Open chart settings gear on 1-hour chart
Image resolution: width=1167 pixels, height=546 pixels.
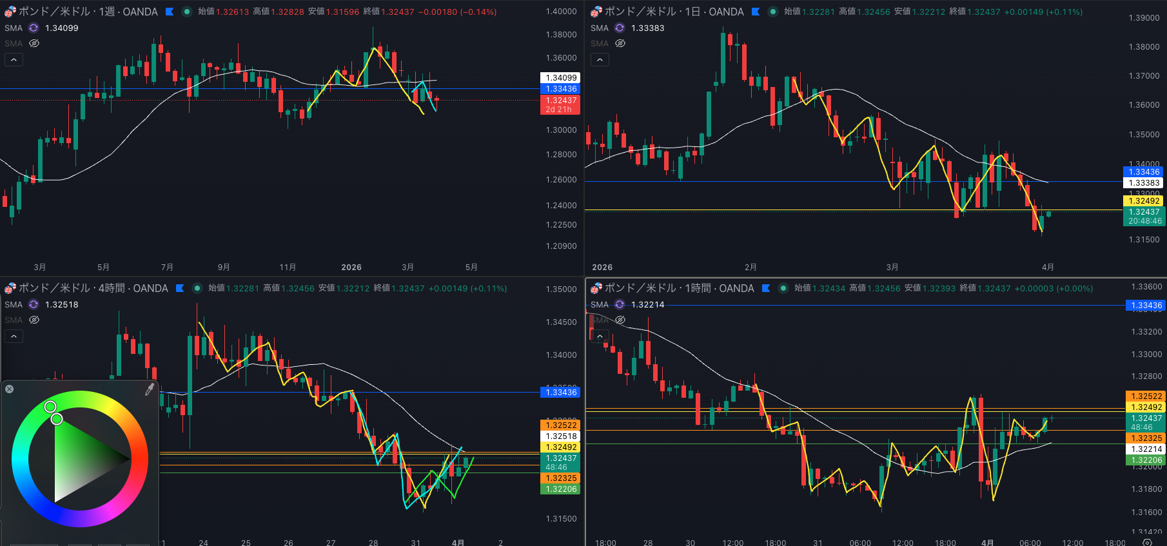pos(1147,542)
